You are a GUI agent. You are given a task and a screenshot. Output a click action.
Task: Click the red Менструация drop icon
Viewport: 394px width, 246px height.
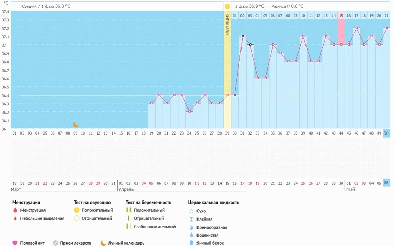pos(15,210)
